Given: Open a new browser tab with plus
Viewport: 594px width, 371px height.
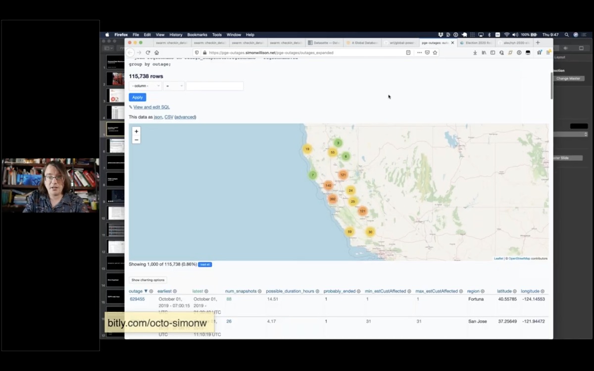Looking at the screenshot, I should [x=538, y=43].
